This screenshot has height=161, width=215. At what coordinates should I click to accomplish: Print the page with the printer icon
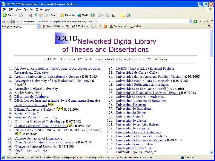(107, 15)
